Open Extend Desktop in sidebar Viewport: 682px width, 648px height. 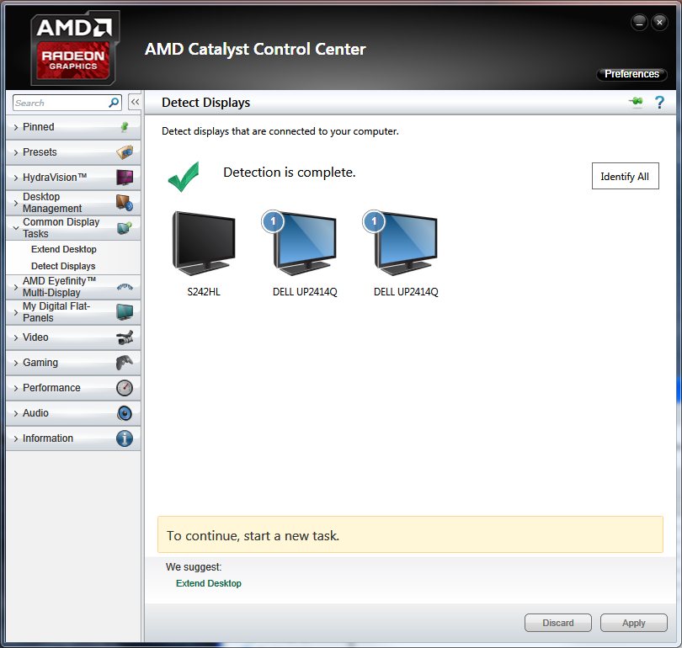pyautogui.click(x=64, y=249)
